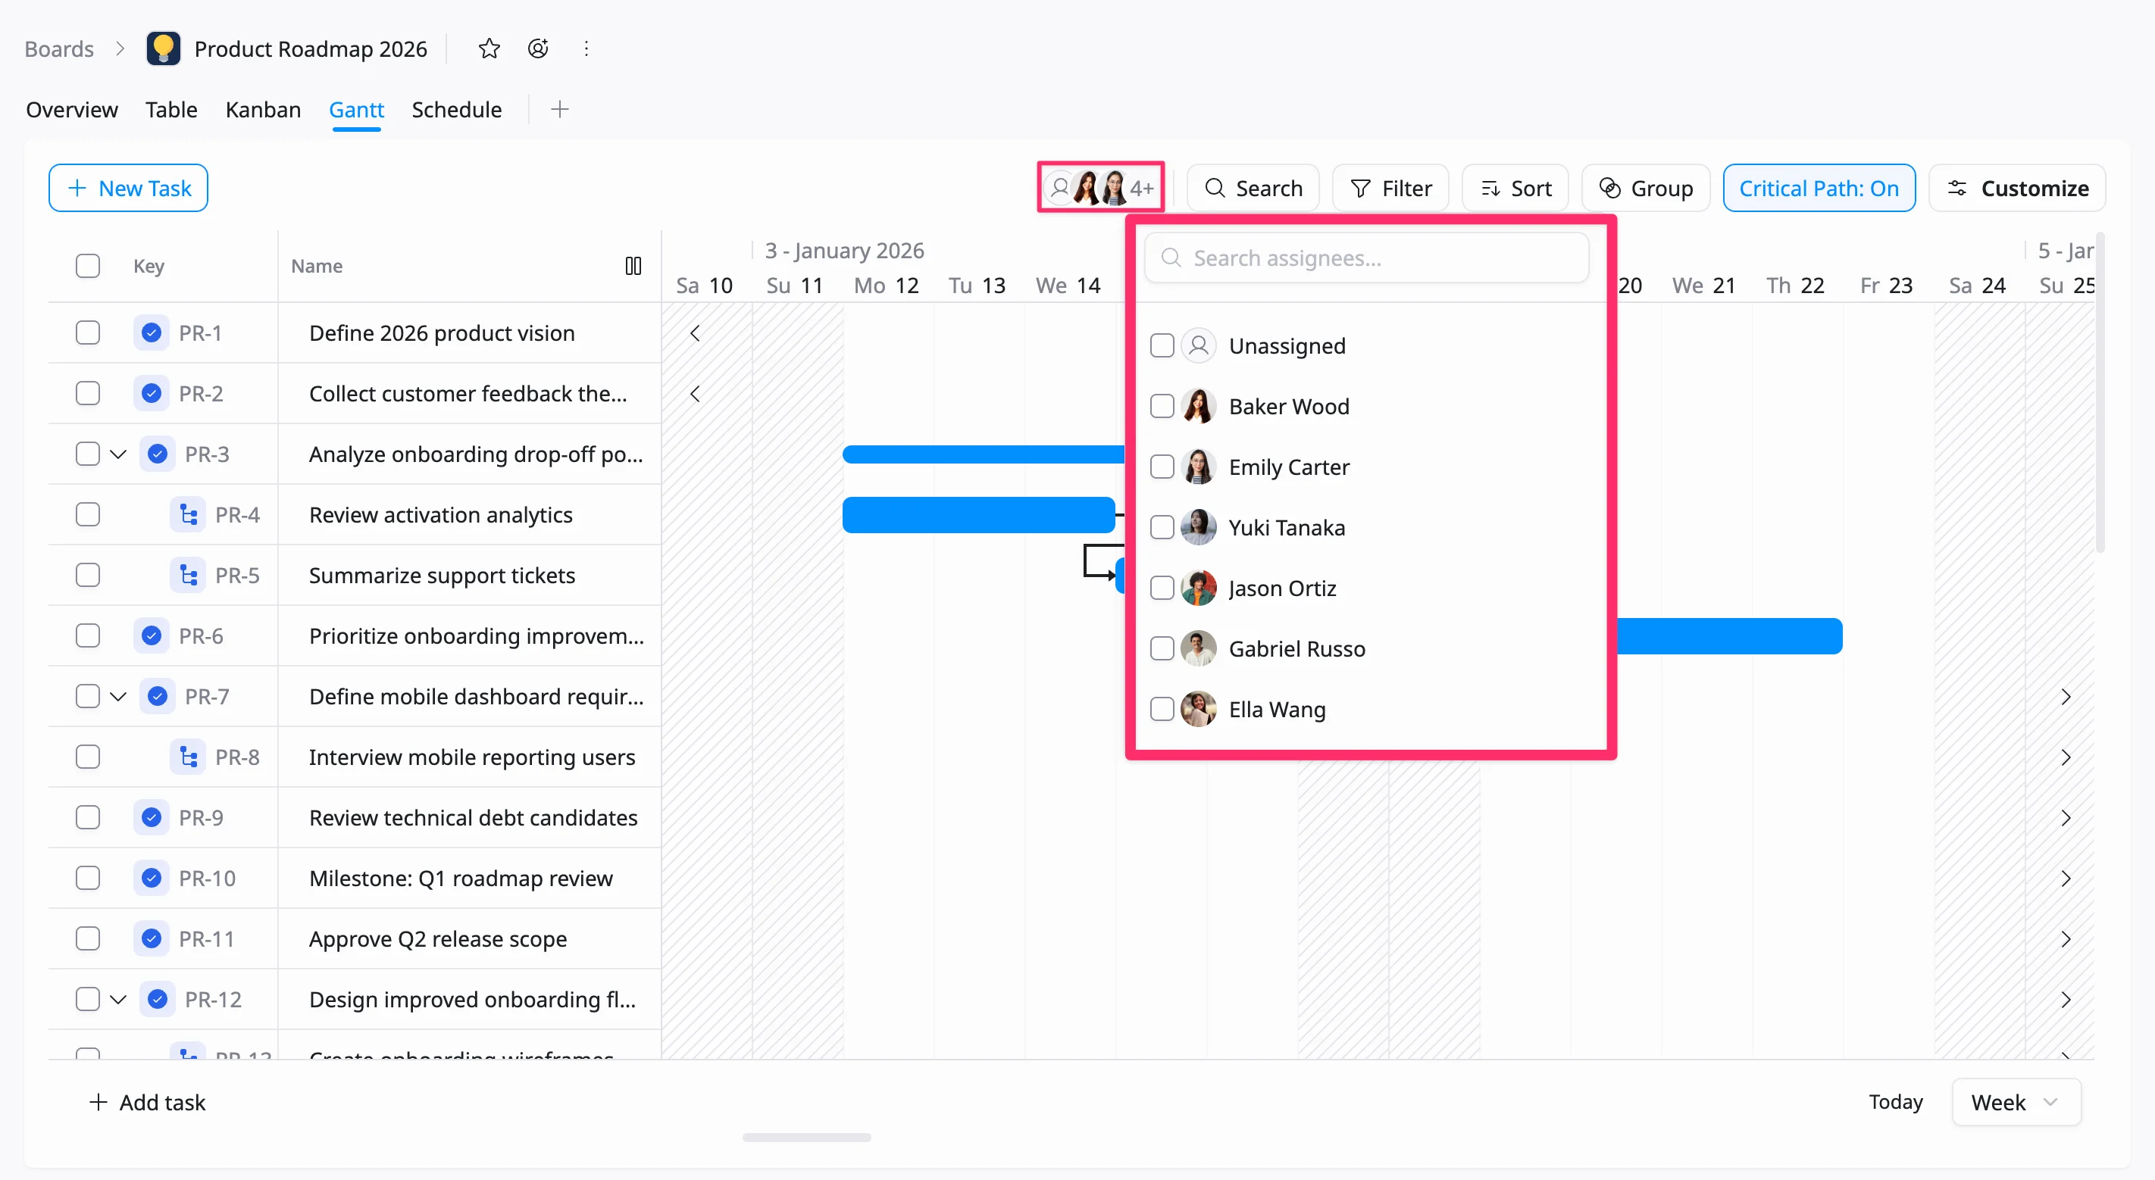Open the board's three-dot more options menu
Image resolution: width=2155 pixels, height=1180 pixels.
[x=586, y=48]
